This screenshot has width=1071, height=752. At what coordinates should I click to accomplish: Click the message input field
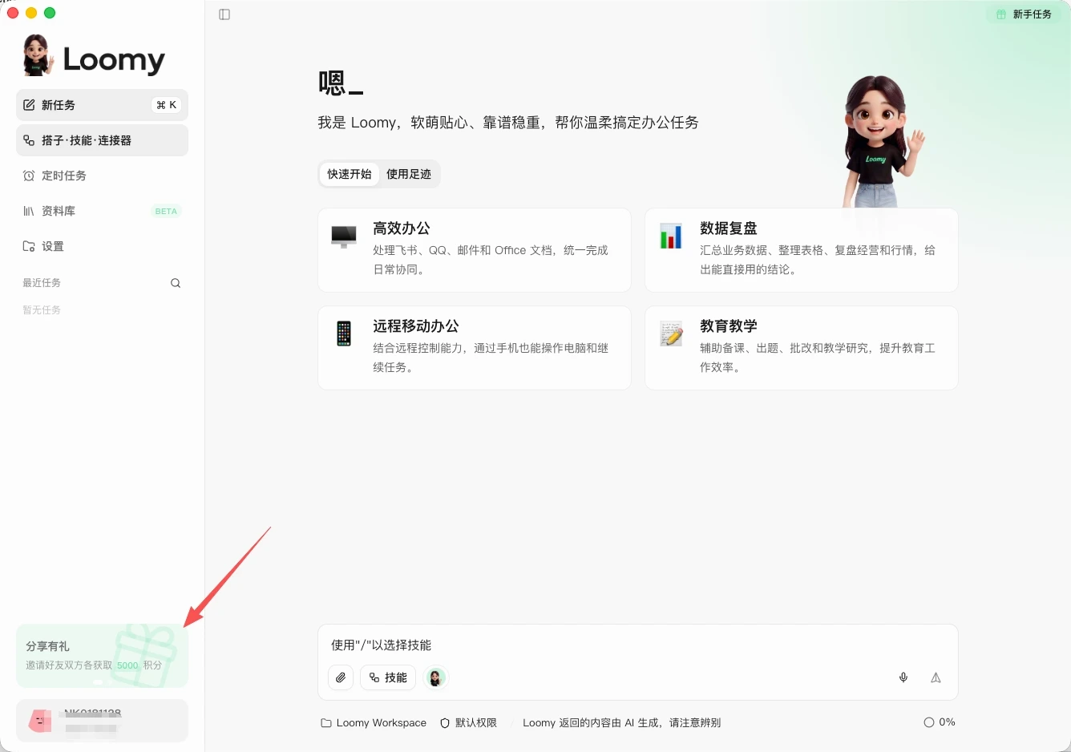click(637, 645)
